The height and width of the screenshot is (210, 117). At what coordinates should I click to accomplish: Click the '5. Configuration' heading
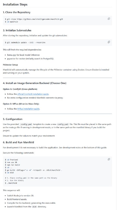pos(13,119)
